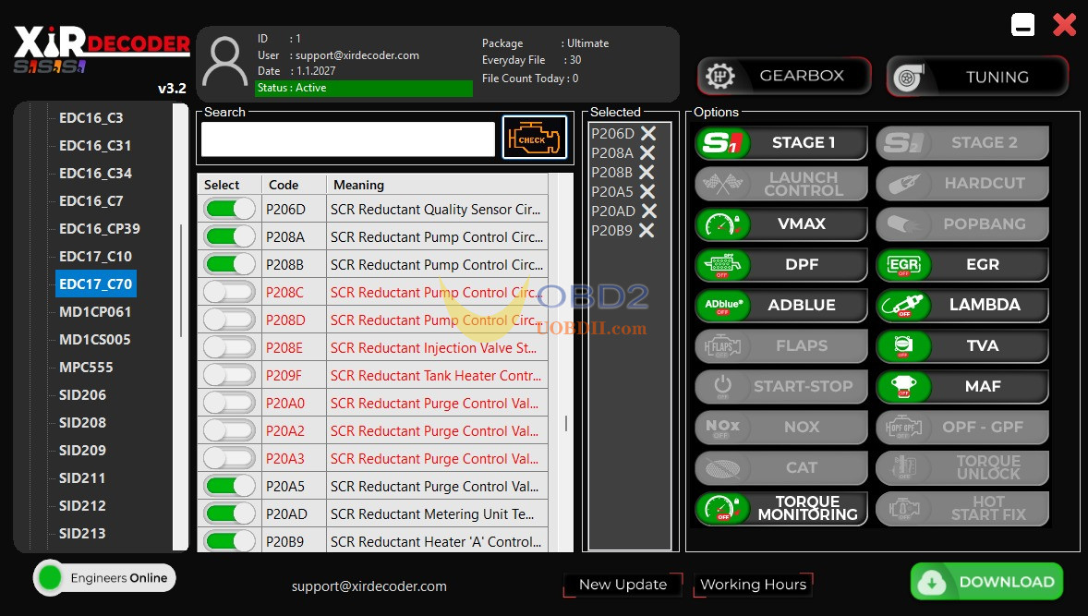Choose EDC16_CP39 from the ECU list
Screen dimensions: 1088x616
(100, 229)
